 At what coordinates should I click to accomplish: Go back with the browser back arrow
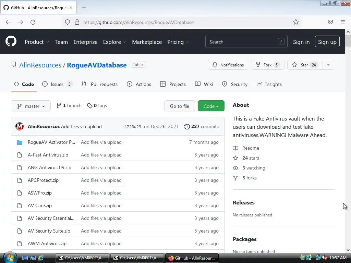pos(8,22)
